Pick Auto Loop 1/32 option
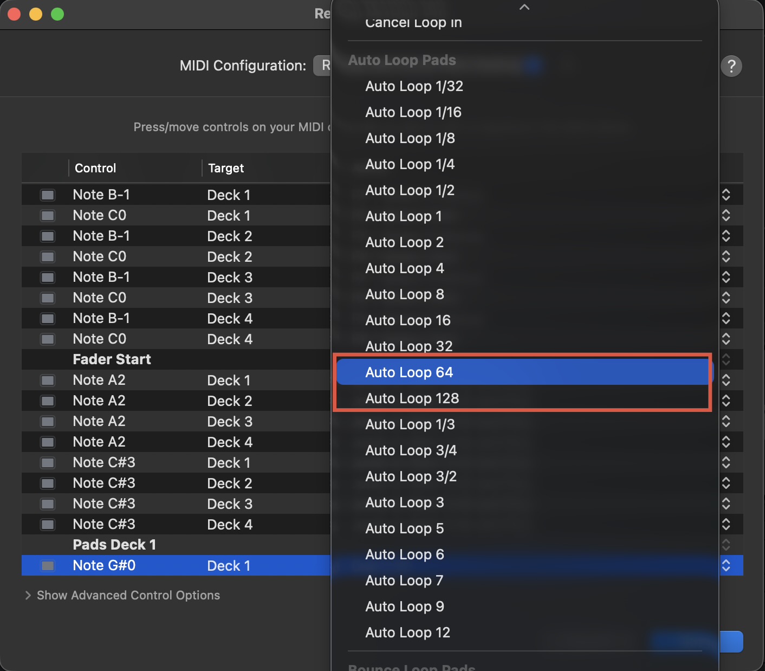This screenshot has width=765, height=671. coord(414,86)
